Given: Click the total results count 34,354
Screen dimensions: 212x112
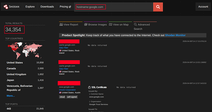Looking at the screenshot, I should point(13,29).
